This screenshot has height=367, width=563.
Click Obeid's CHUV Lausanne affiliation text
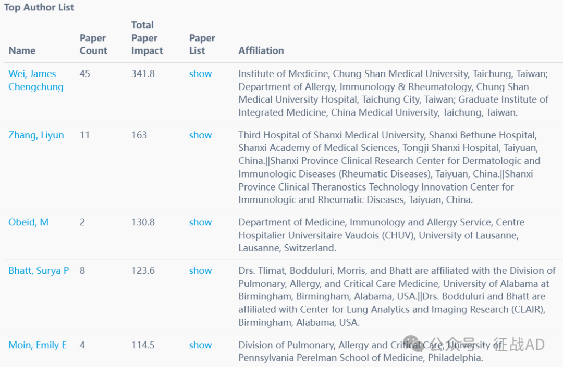click(x=378, y=235)
